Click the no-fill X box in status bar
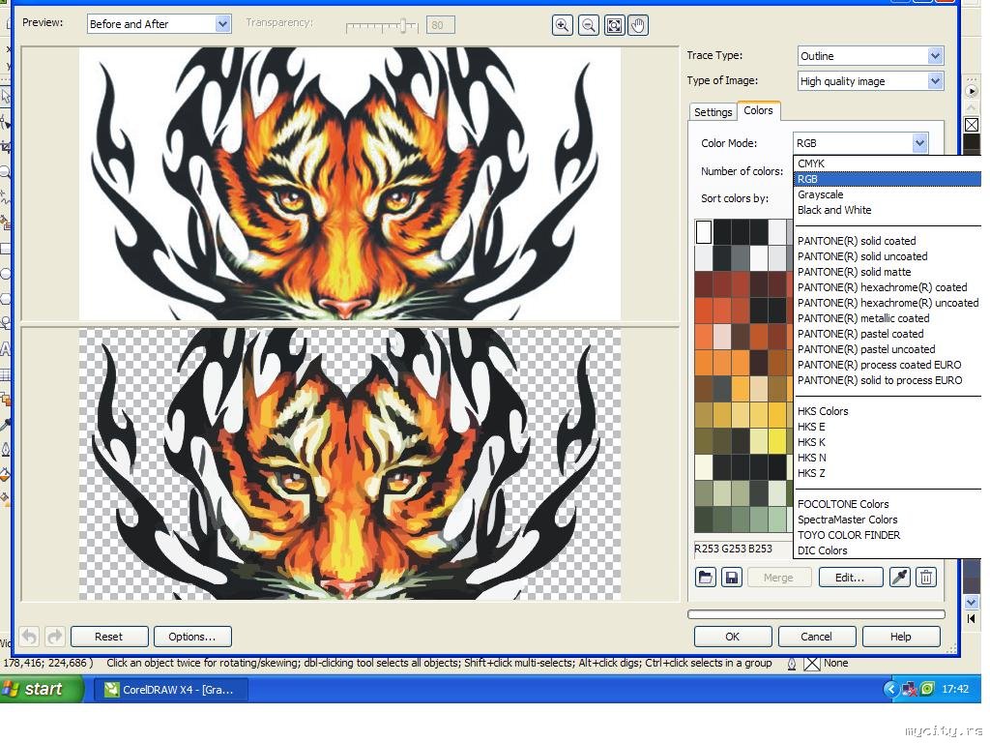The width and height of the screenshot is (990, 743). [x=812, y=664]
